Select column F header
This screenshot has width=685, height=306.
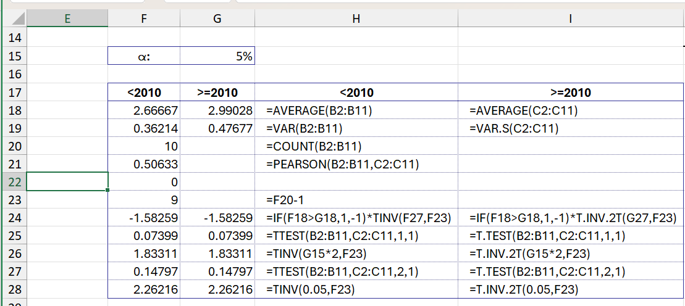[x=144, y=19]
